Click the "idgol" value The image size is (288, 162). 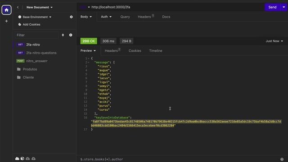click(x=103, y=74)
